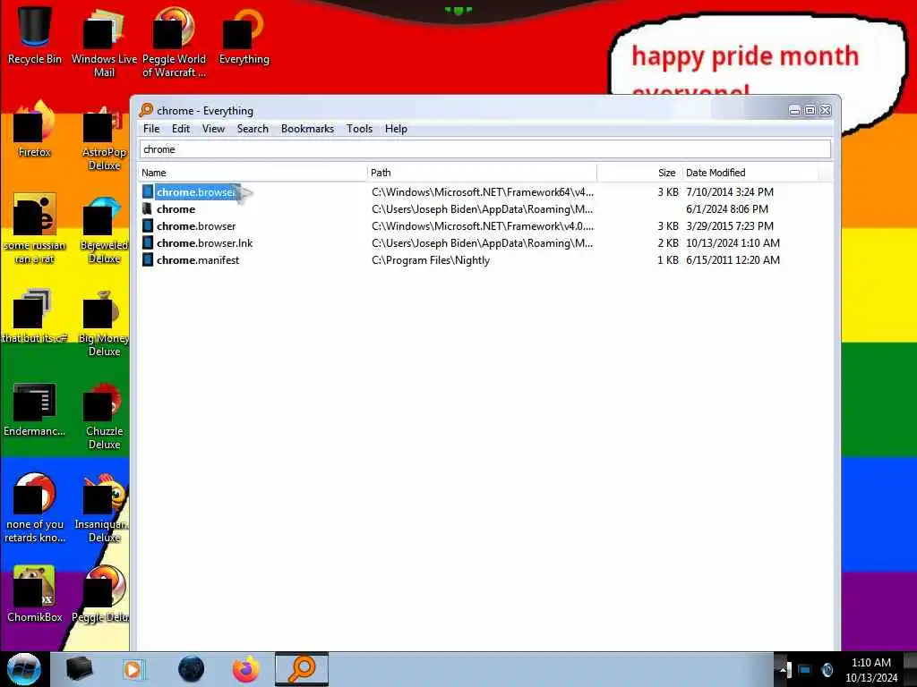This screenshot has width=917, height=687.
Task: Click date 10/13/2024 1:10 AM in results
Action: click(x=733, y=243)
